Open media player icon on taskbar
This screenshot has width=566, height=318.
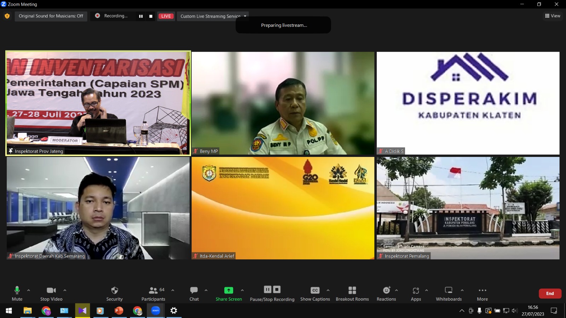(100, 311)
